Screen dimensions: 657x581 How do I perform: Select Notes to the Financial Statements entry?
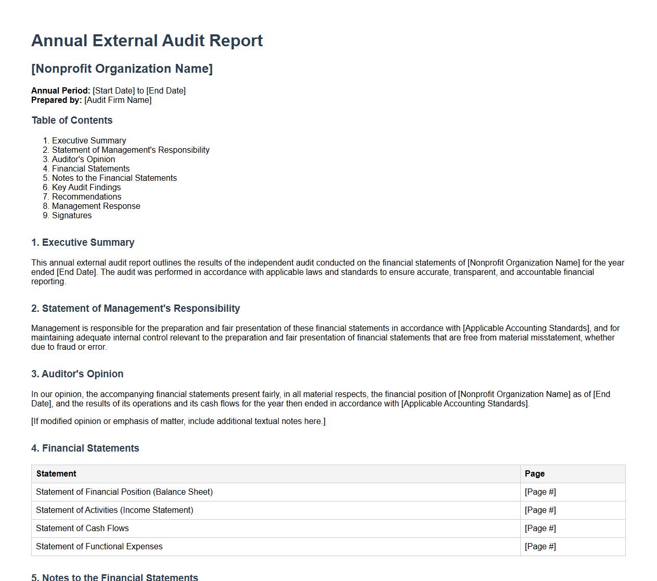(x=114, y=178)
